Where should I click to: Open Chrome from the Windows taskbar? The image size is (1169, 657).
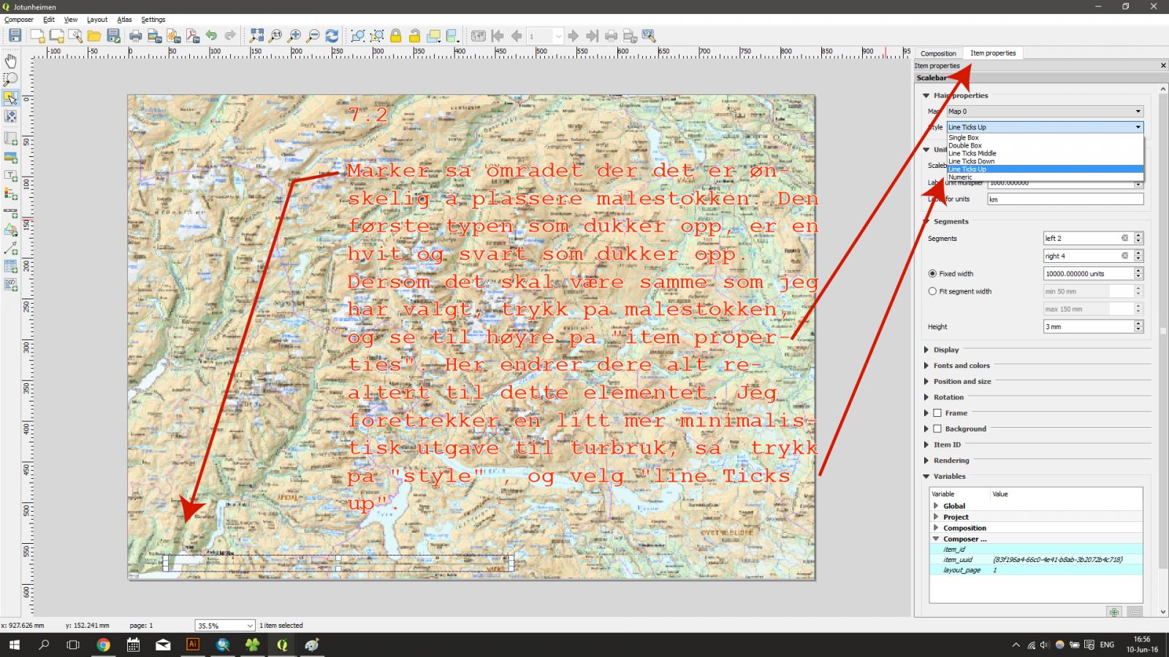tap(103, 645)
